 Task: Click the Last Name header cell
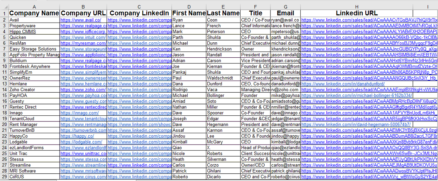coord(223,13)
